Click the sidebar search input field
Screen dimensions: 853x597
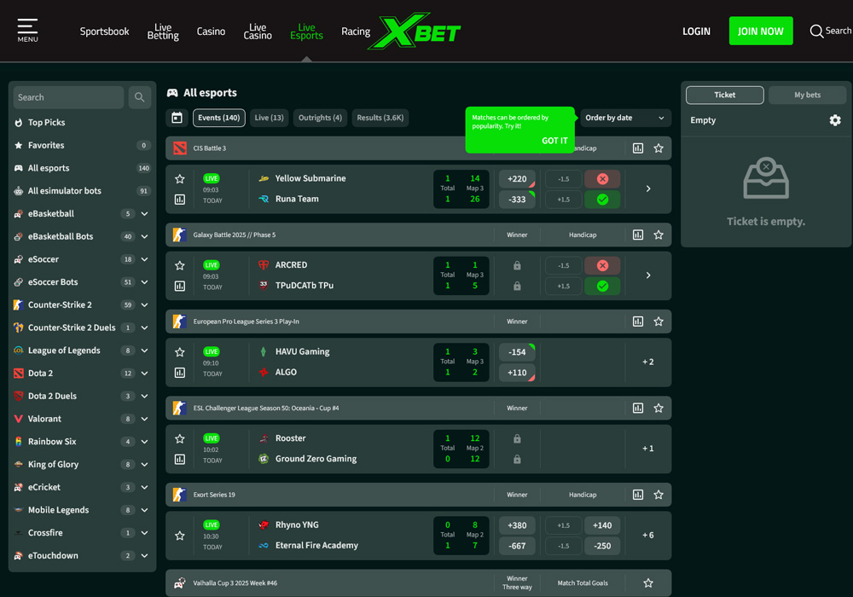67,97
